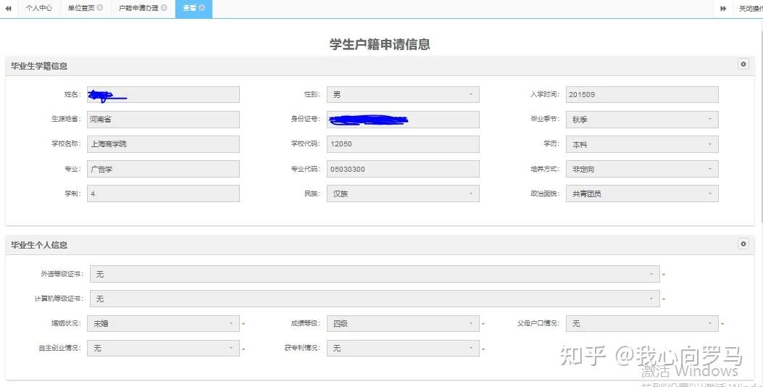This screenshot has height=387, width=763.
Task: Click the 学生户籍申请信息 page title
Action: pos(380,44)
